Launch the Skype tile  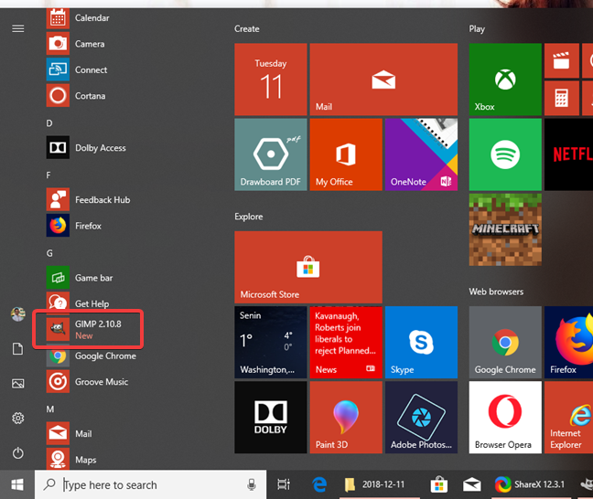click(421, 342)
